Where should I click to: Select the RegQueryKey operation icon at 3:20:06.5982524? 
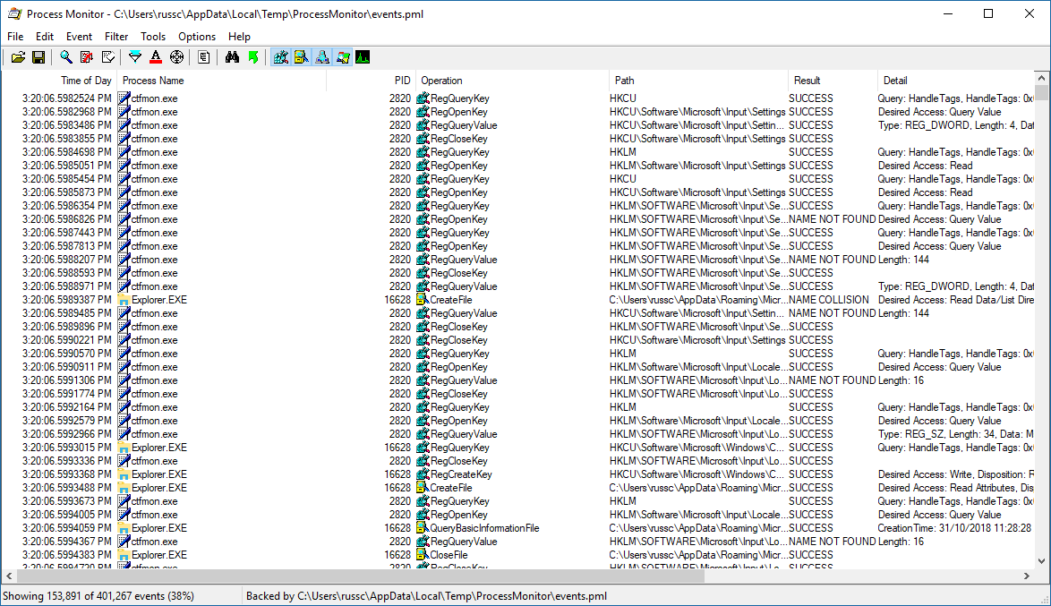pos(423,98)
